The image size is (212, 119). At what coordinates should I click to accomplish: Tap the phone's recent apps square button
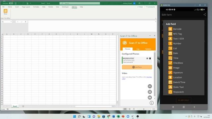[x=173, y=107]
